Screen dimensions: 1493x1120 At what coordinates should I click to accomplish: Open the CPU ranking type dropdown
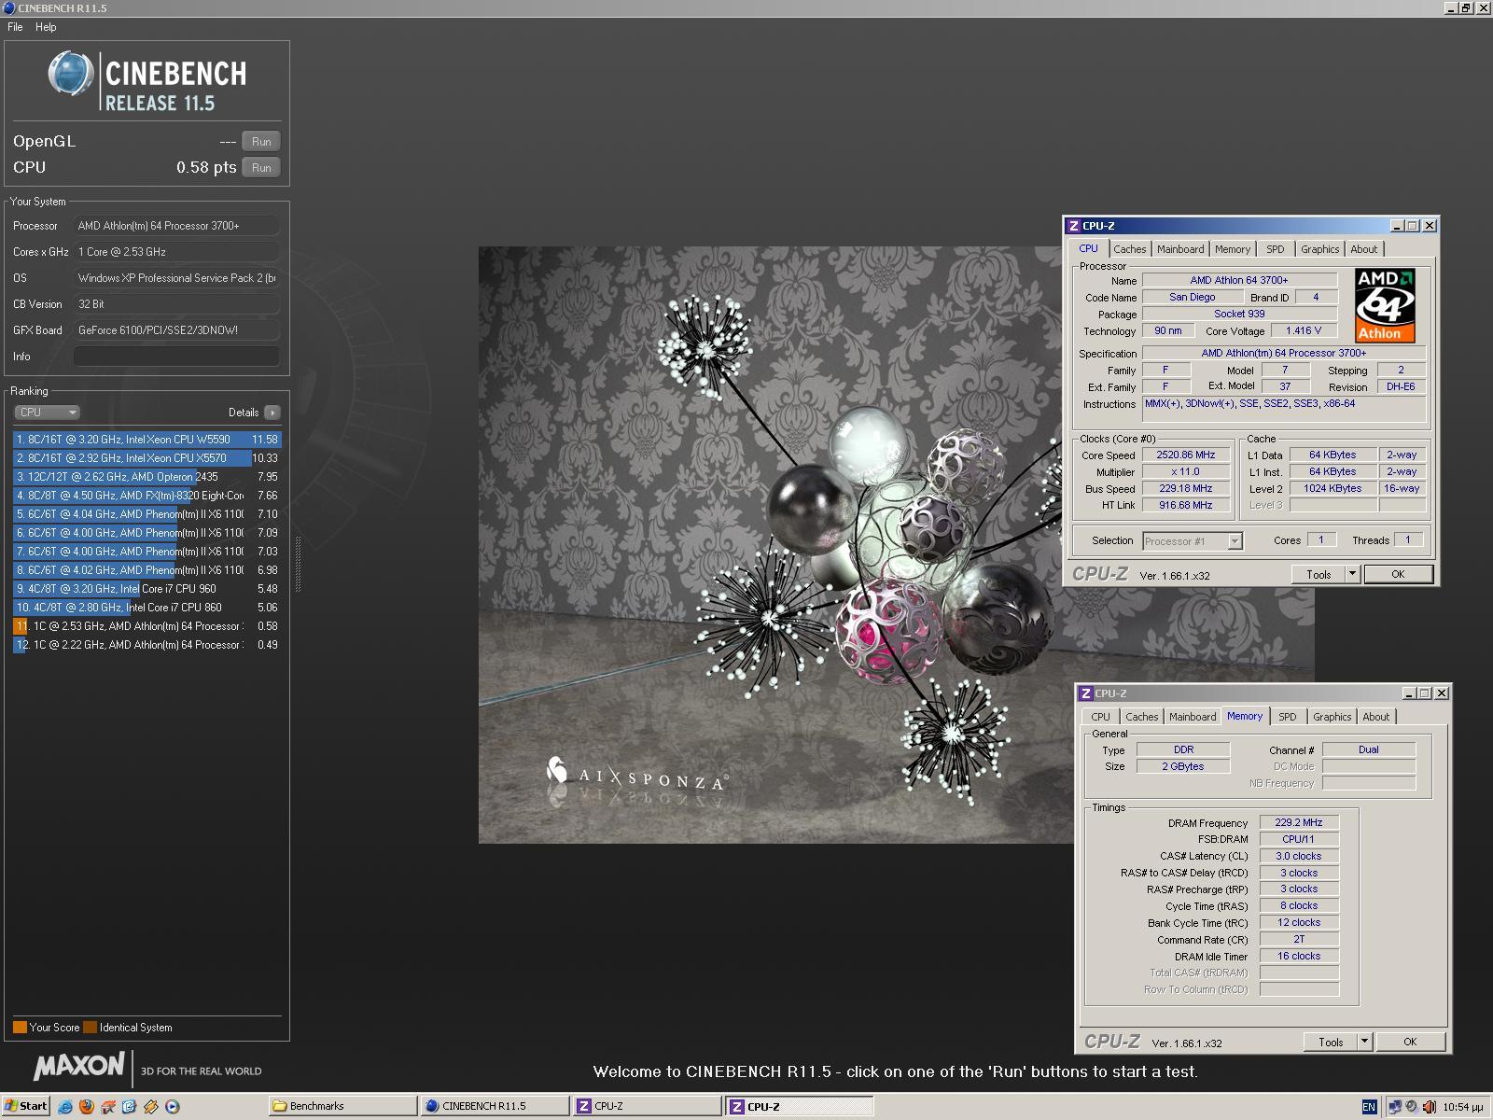(x=47, y=413)
